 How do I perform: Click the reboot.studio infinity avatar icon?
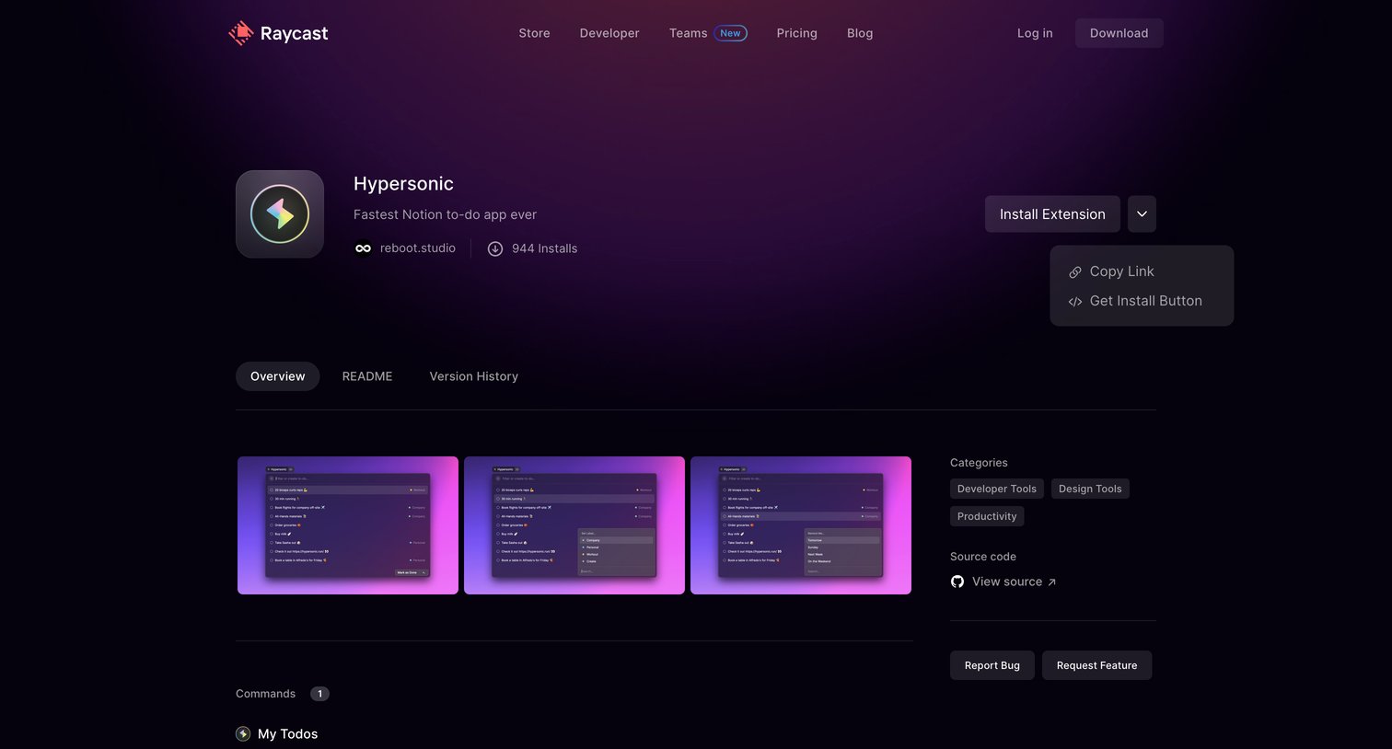coord(364,248)
